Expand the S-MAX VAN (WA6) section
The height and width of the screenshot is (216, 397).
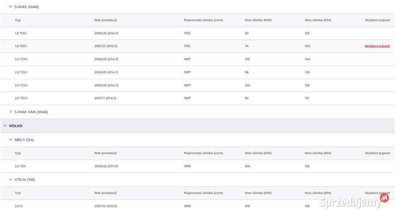pos(11,112)
